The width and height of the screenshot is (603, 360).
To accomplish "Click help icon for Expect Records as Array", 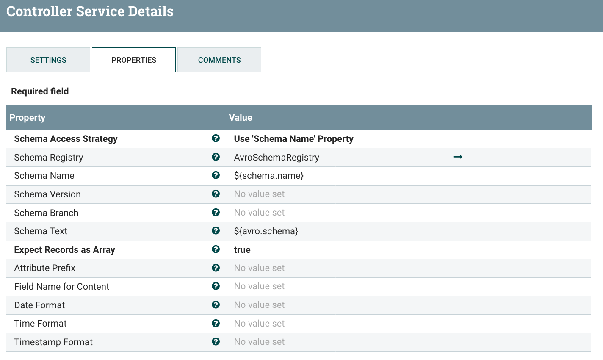I will [216, 249].
